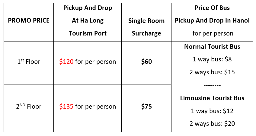Image resolution: width=256 pixels, height=136 pixels.
Task: Click the Normal Tourist Bus heading
Action: [212, 47]
